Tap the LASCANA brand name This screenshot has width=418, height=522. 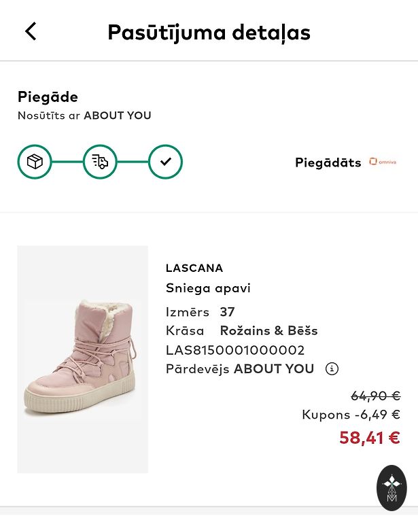click(194, 268)
